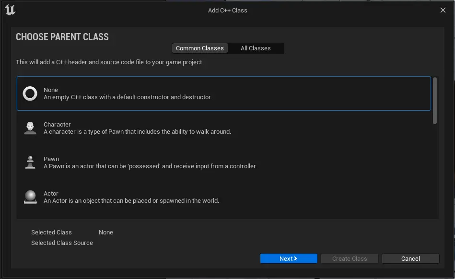Click the Selected Class value None
Viewport: 455px width, 279px height.
tap(106, 232)
